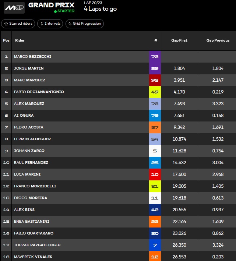Sort by Pos column header
Image resolution: width=236 pixels, height=261 pixels.
[6, 40]
